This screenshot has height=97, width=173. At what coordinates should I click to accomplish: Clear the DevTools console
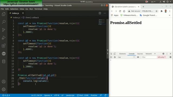click(x=115, y=57)
